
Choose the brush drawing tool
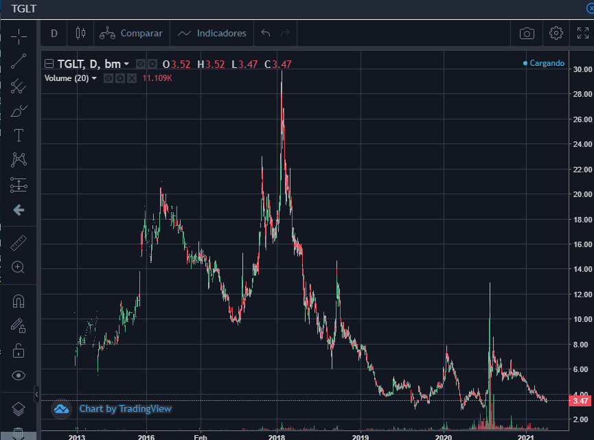click(x=19, y=110)
